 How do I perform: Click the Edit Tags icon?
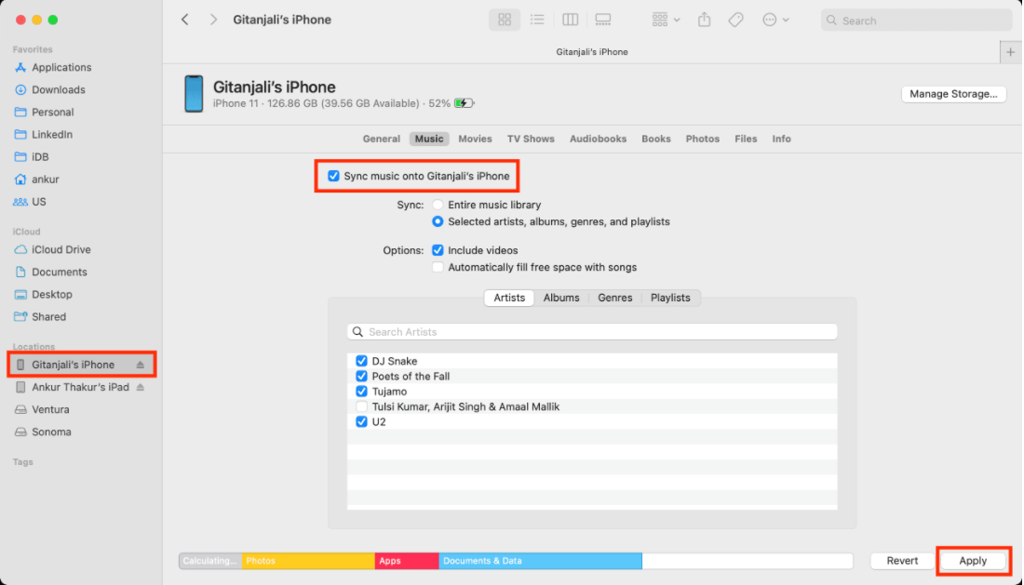(735, 20)
